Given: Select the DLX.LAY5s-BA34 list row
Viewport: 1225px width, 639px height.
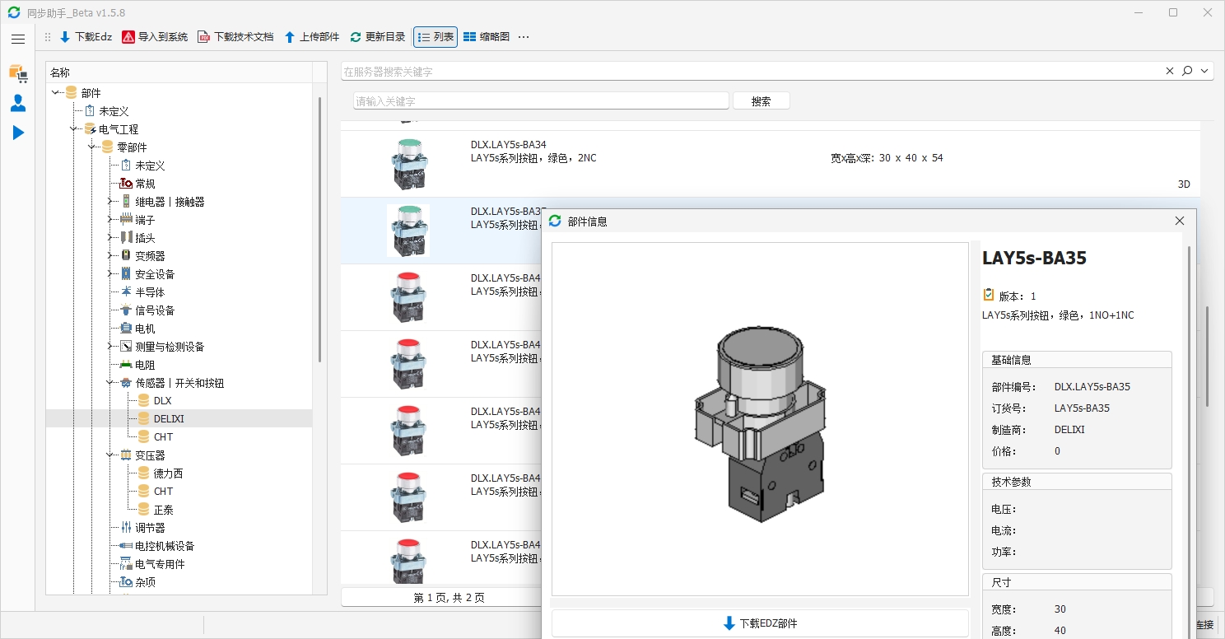Looking at the screenshot, I should click(x=771, y=164).
